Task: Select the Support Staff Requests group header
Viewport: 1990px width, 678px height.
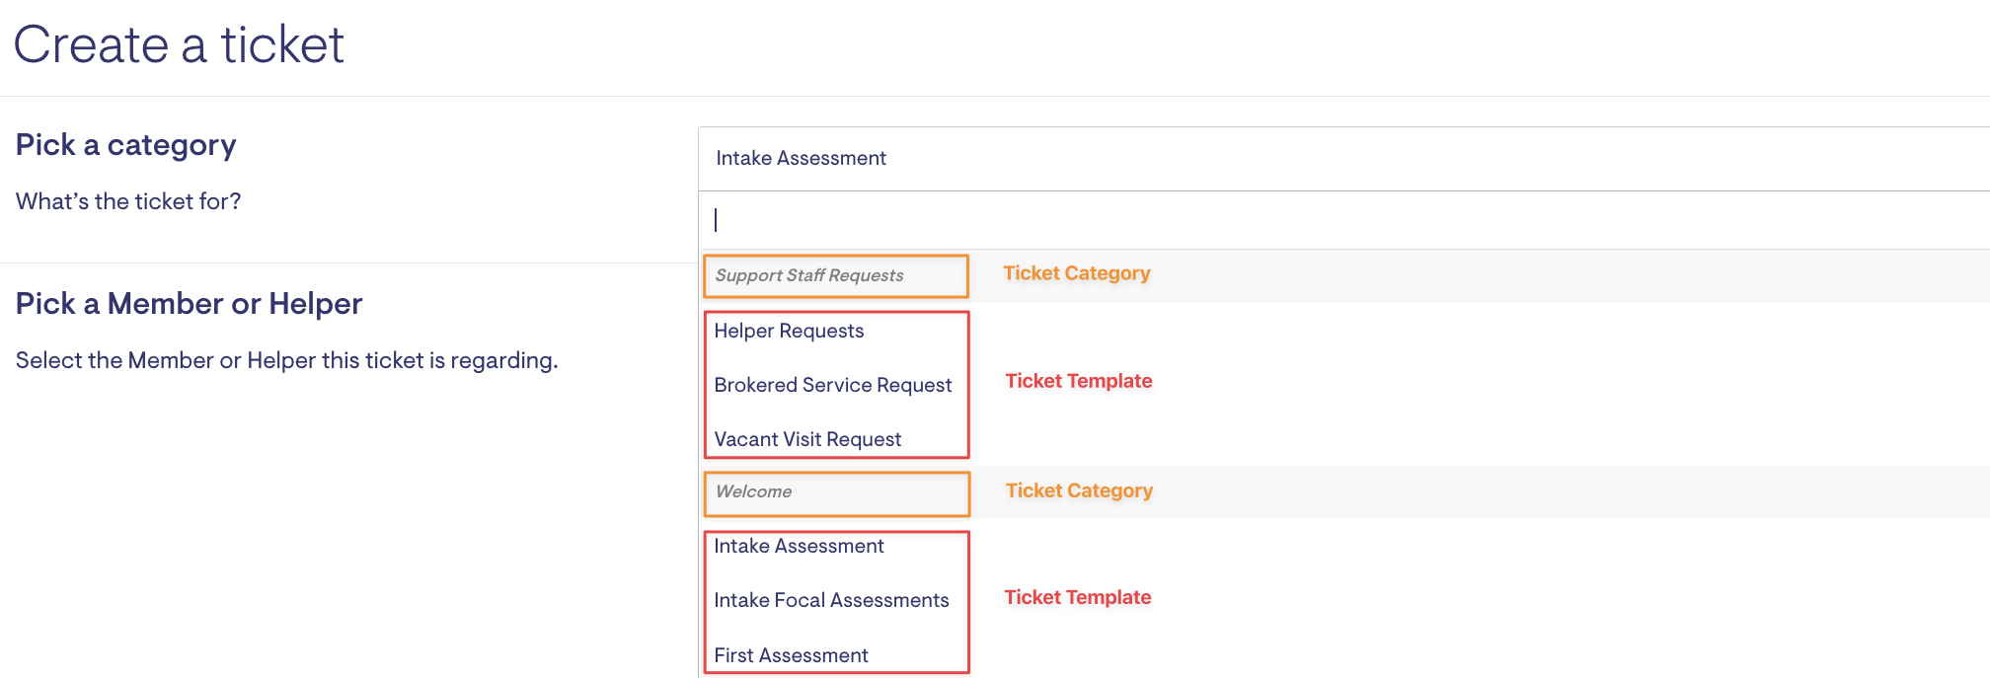Action: point(809,276)
